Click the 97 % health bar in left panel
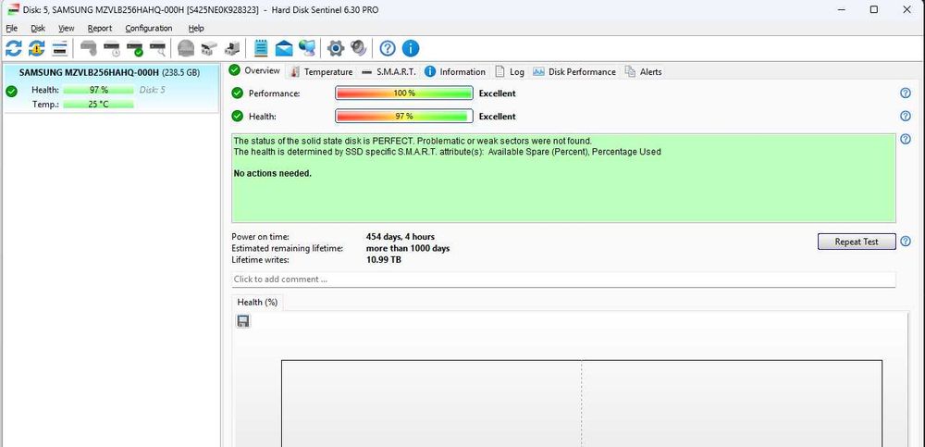 (99, 91)
